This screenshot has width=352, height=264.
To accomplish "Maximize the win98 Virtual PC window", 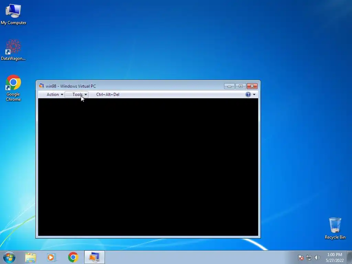I will (x=241, y=86).
